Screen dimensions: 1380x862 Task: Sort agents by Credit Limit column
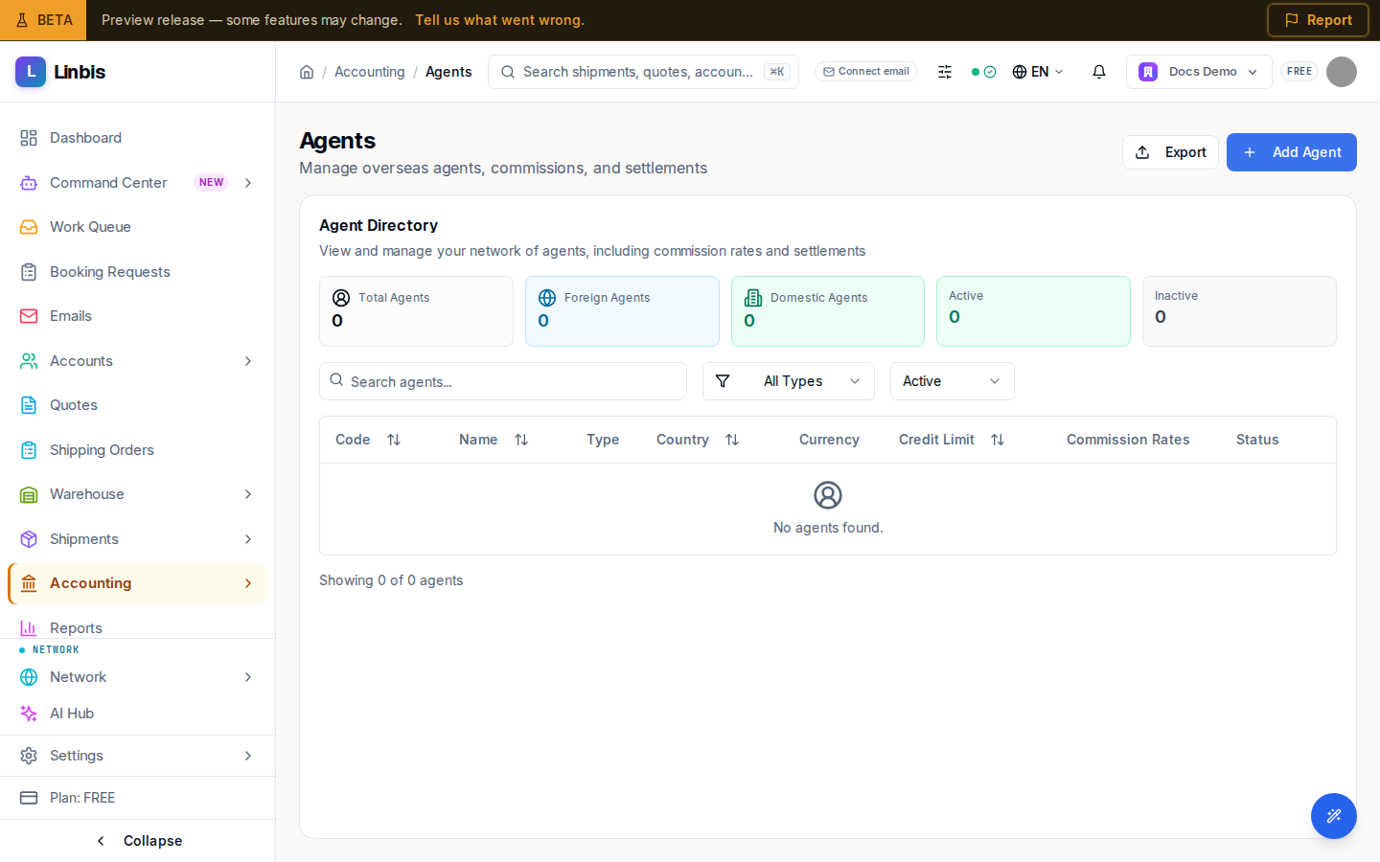(998, 440)
